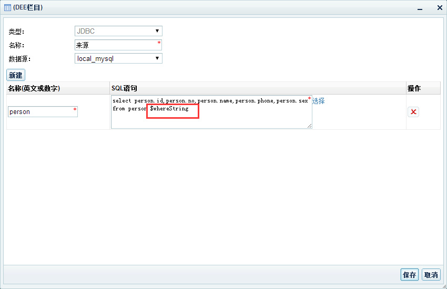Click the dialog bottom-right resize grip
The image size is (447, 289).
pyautogui.click(x=445, y=287)
